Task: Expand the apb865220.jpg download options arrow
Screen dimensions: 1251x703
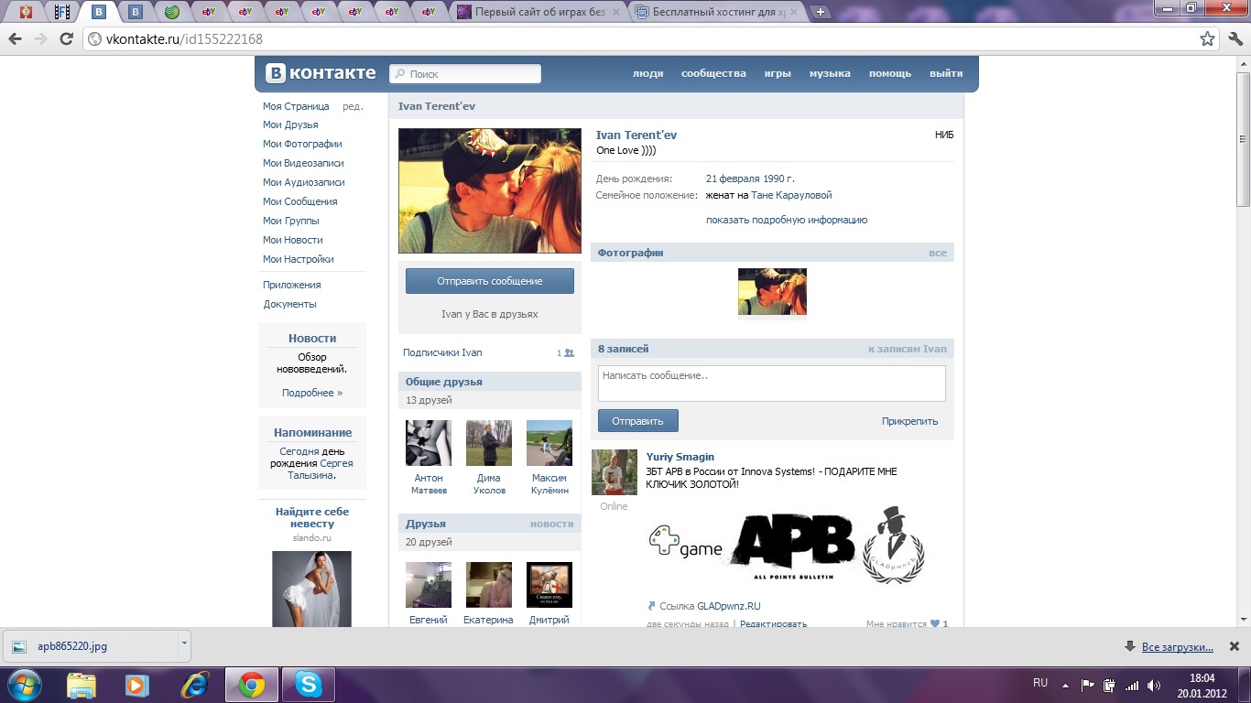Action: [184, 644]
